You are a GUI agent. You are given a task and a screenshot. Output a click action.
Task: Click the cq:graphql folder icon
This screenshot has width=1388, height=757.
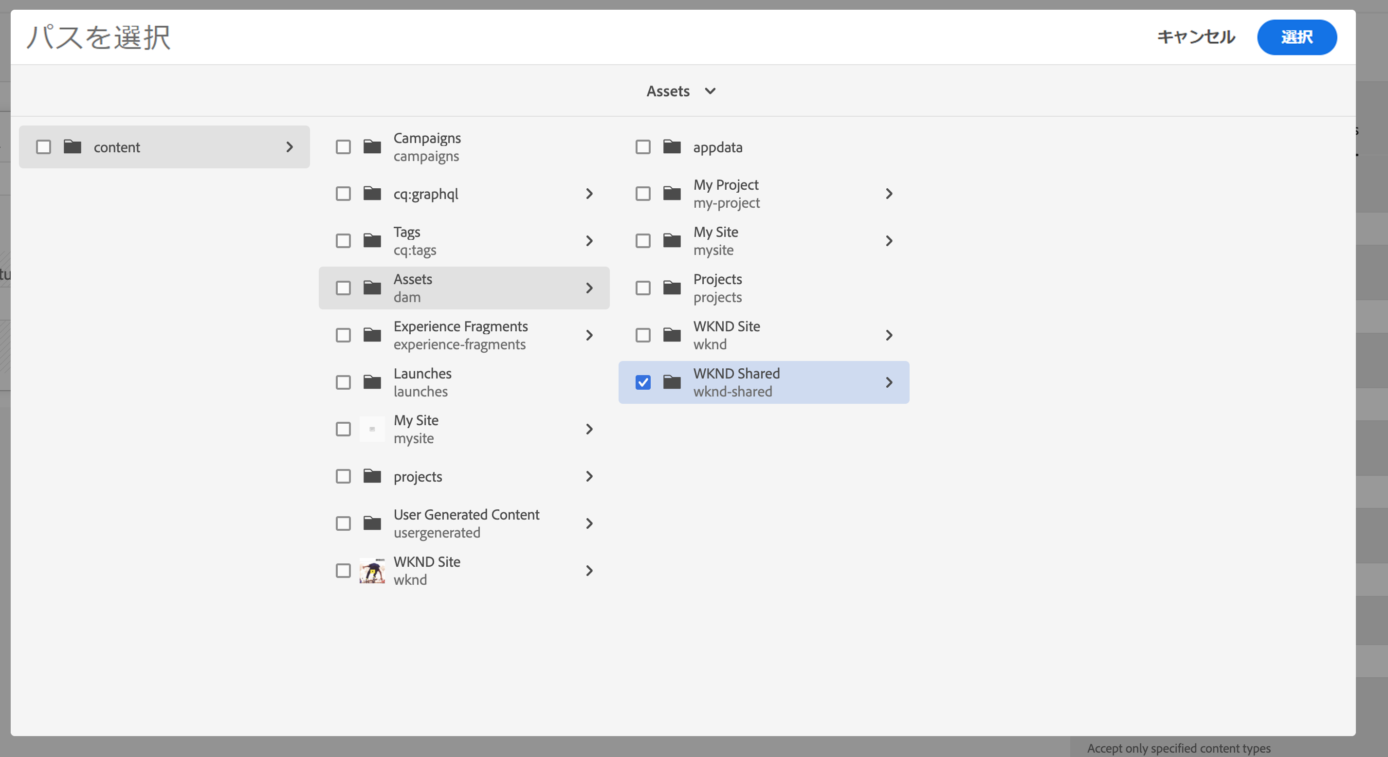372,194
